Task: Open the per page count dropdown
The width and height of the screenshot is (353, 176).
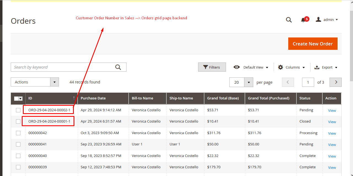Action: click(249, 82)
